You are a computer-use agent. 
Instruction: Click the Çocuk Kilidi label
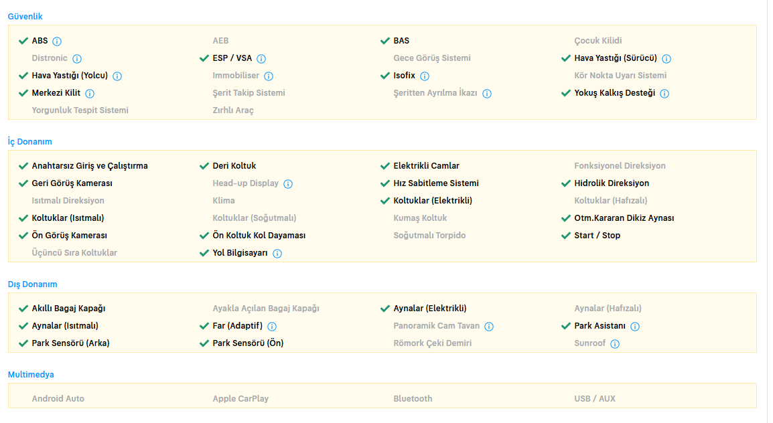[598, 40]
